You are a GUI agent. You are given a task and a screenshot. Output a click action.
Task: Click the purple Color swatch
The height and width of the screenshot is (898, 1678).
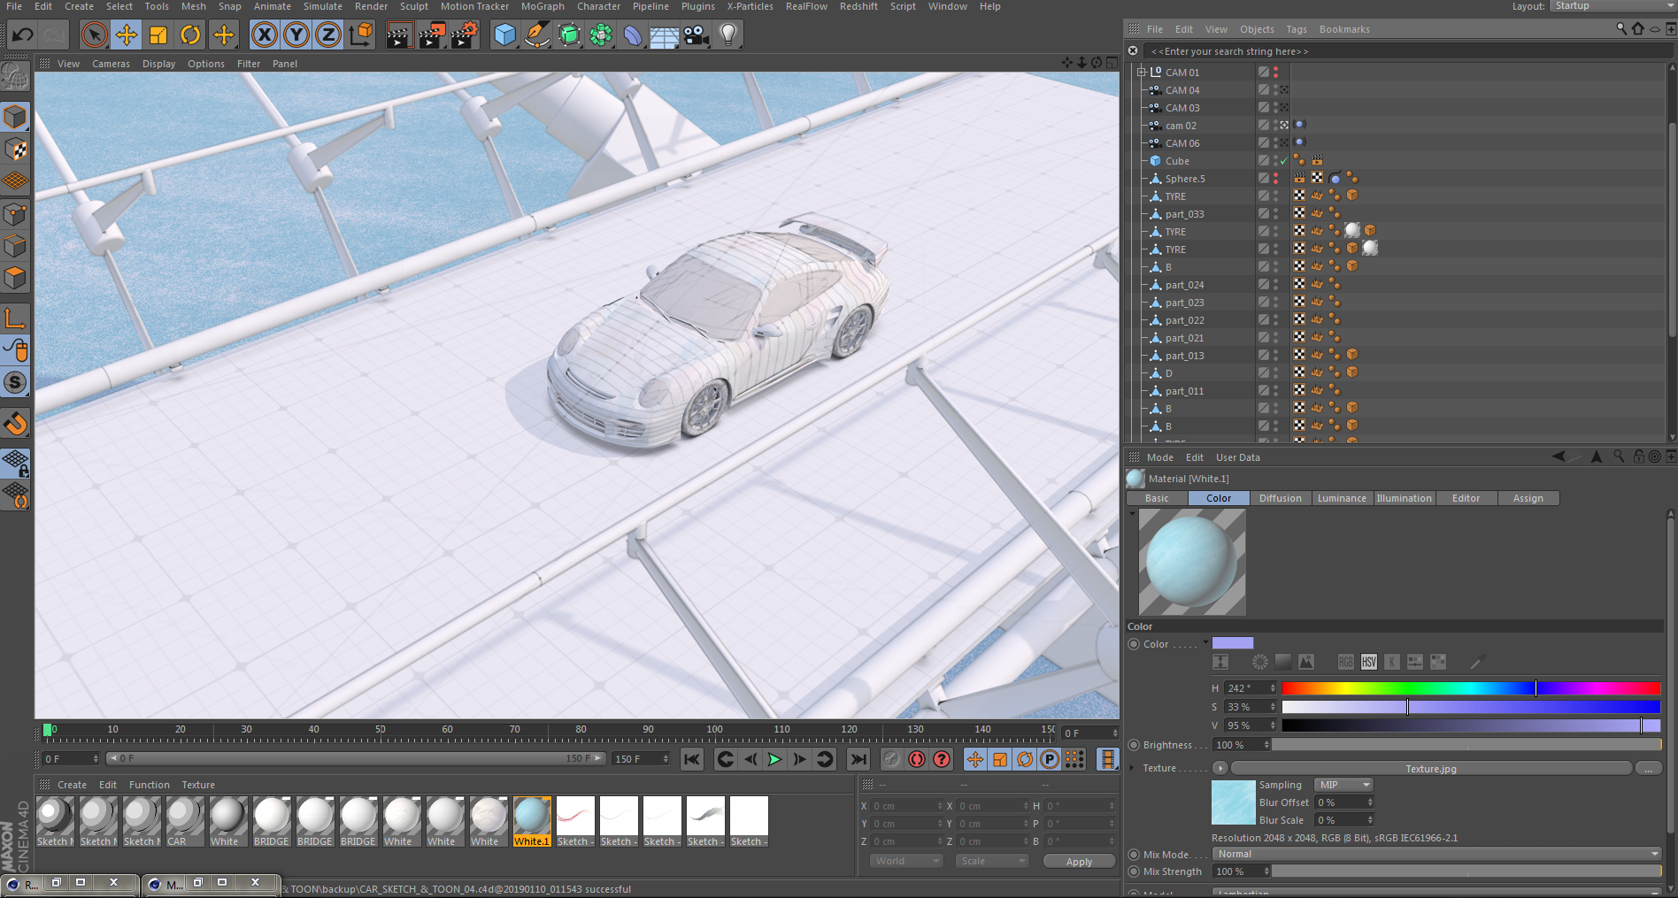(x=1232, y=643)
